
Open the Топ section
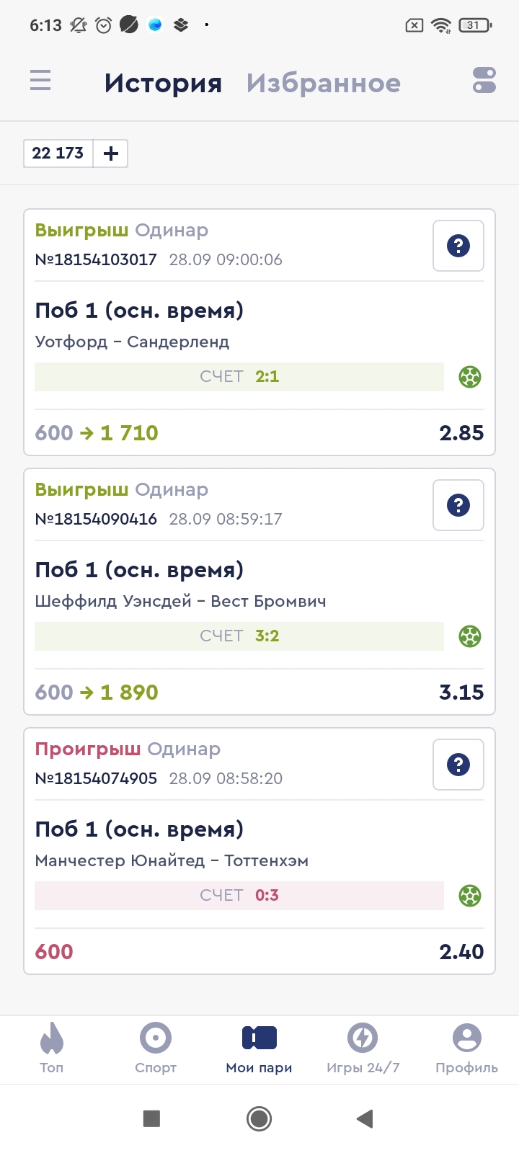click(x=52, y=1049)
